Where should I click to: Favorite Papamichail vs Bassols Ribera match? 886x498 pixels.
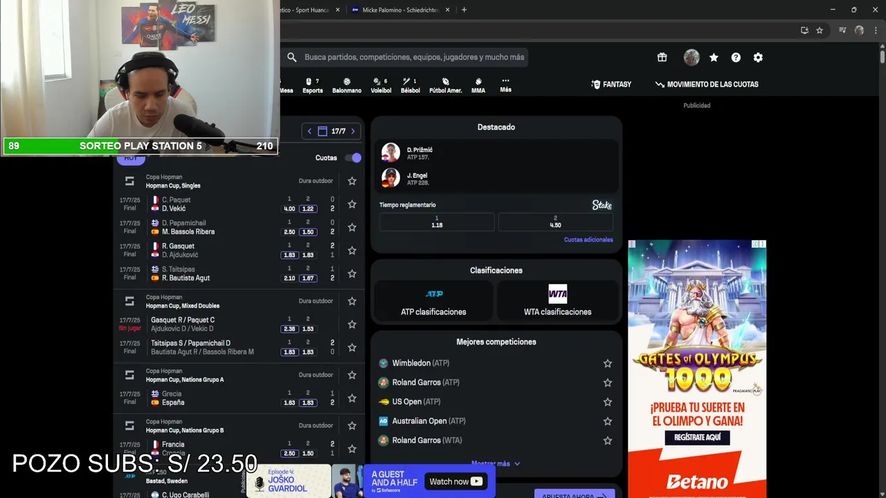352,228
